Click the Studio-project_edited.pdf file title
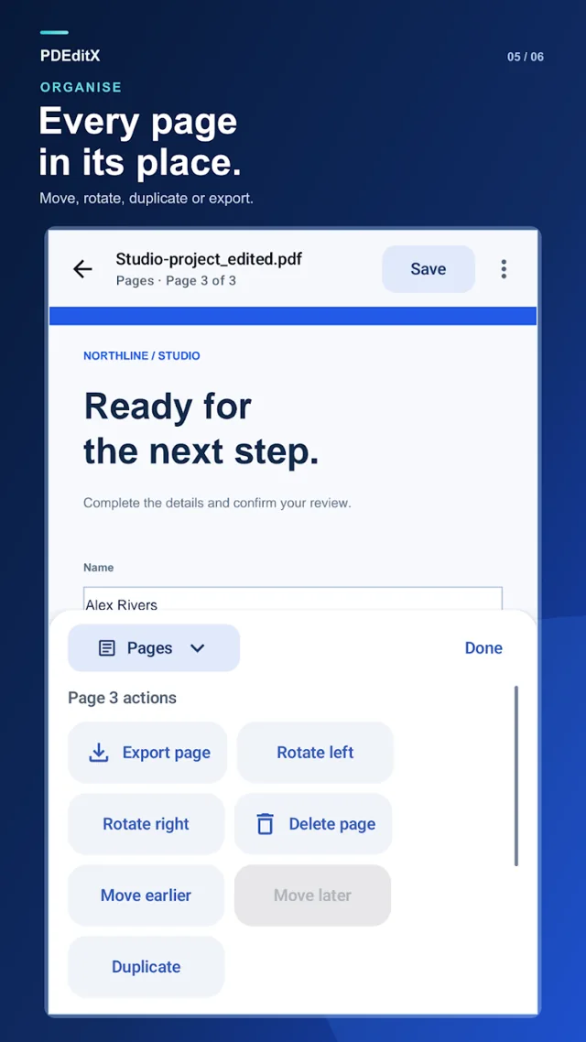 click(209, 258)
